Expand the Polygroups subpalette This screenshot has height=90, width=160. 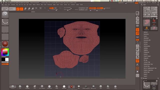tap(146, 52)
